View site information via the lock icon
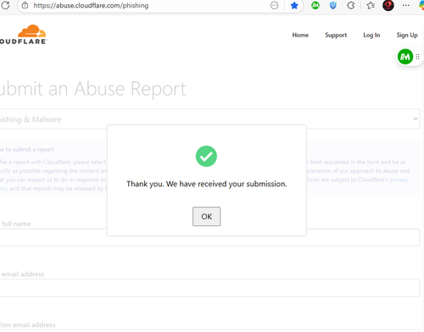This screenshot has width=424, height=332. pos(25,5)
